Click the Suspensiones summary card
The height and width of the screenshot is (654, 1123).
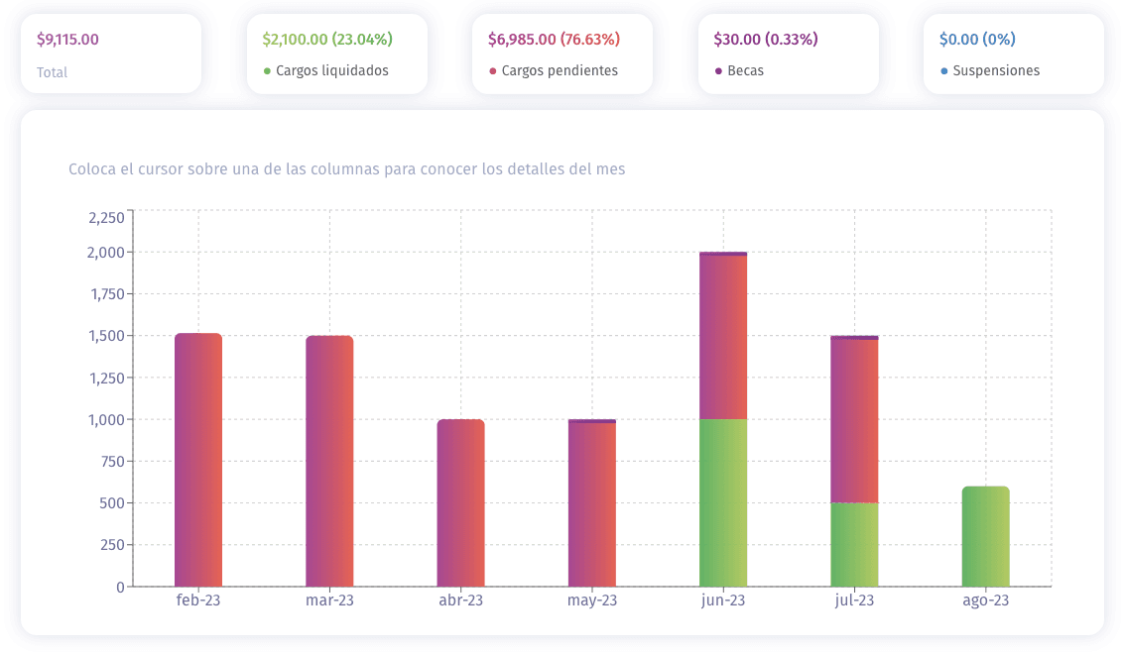tap(1014, 54)
